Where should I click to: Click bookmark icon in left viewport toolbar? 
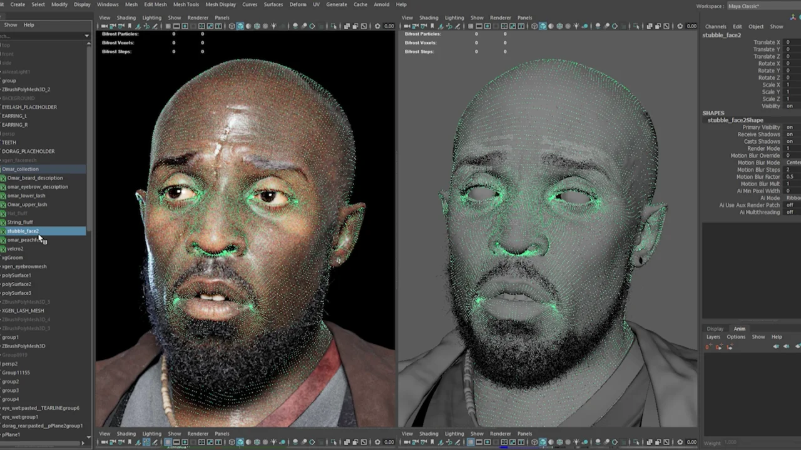[130, 26]
